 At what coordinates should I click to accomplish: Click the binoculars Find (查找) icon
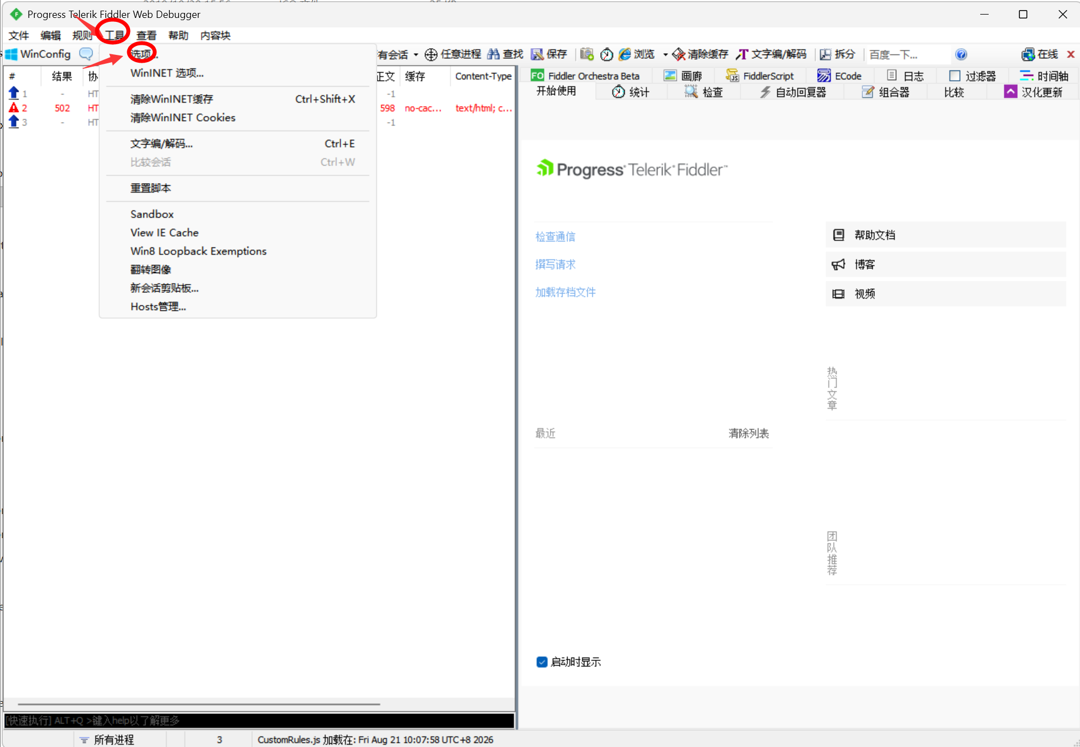493,54
